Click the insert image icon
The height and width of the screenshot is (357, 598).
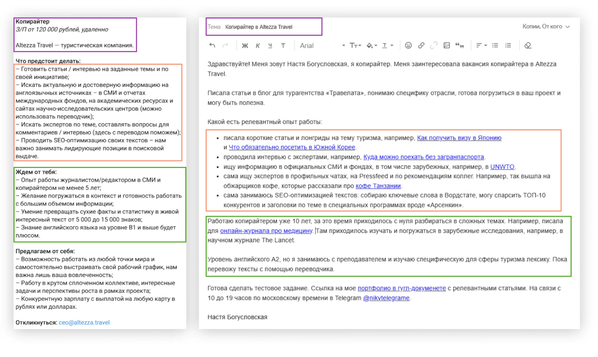tap(446, 45)
